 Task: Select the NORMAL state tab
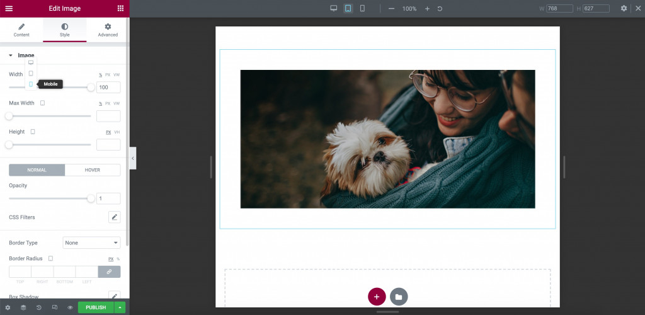point(37,170)
